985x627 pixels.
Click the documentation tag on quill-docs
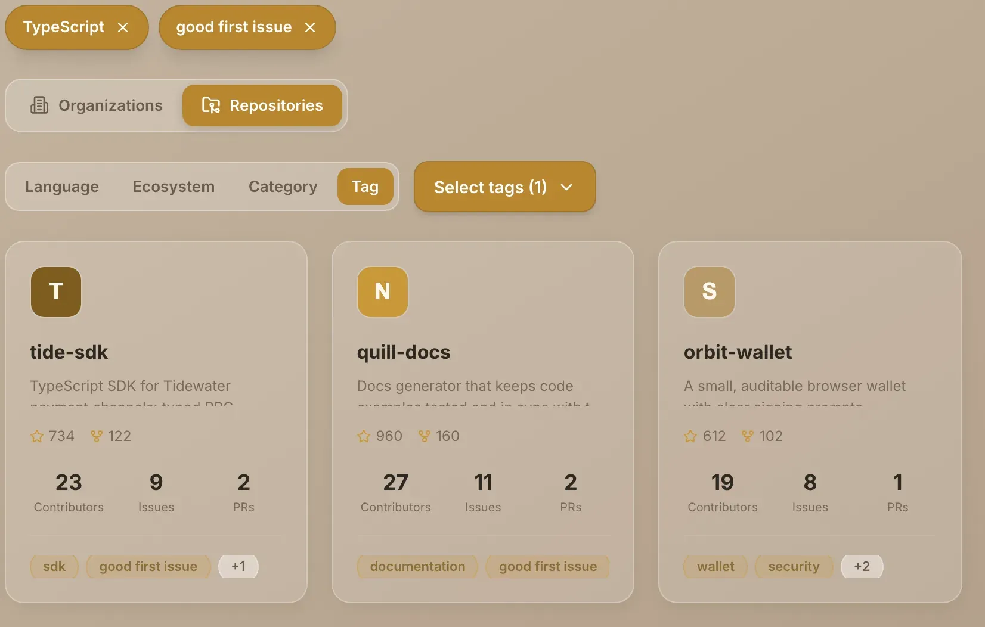[418, 567]
